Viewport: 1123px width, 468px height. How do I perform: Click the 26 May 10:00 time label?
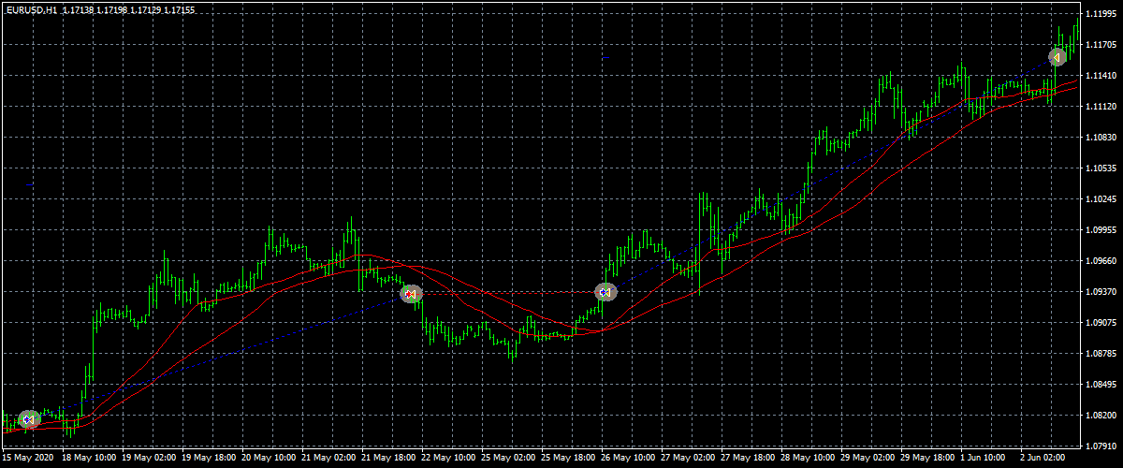tap(628, 459)
